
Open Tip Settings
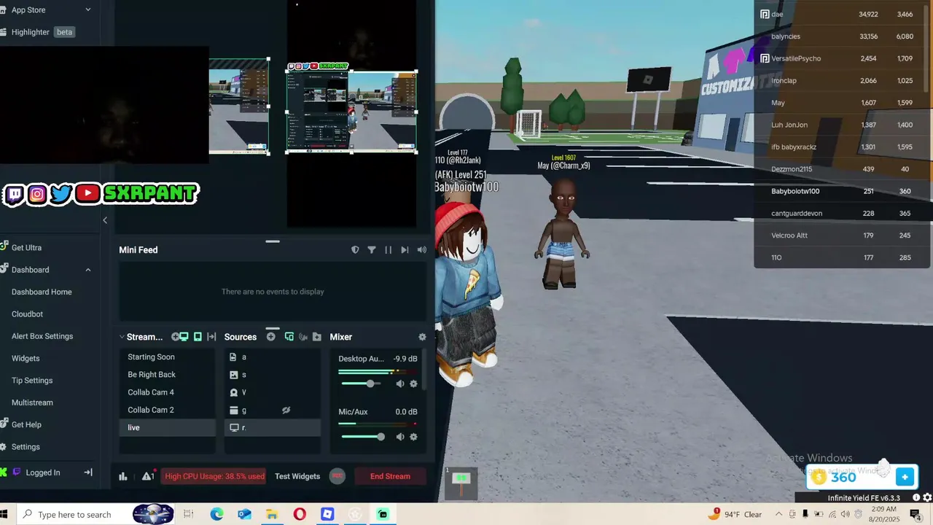click(x=32, y=381)
